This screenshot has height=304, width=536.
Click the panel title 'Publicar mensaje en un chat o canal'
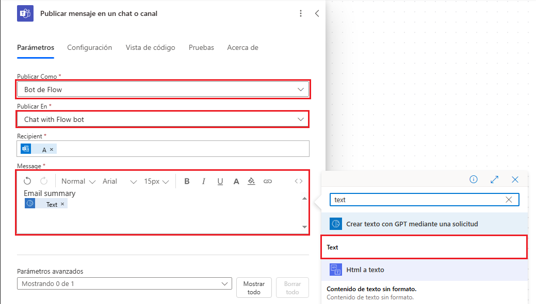tap(99, 14)
